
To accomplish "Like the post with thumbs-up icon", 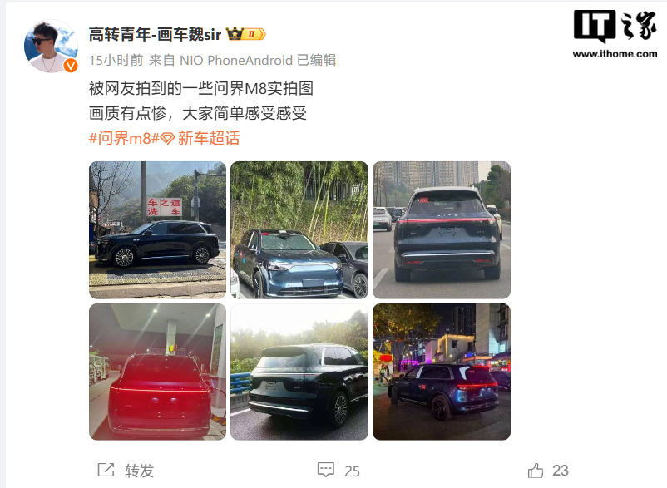I will point(535,471).
